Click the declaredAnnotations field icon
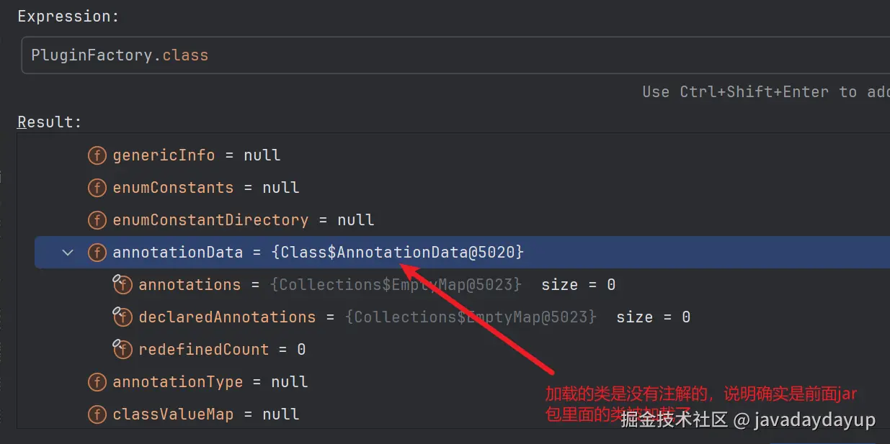The width and height of the screenshot is (890, 444). (x=123, y=317)
